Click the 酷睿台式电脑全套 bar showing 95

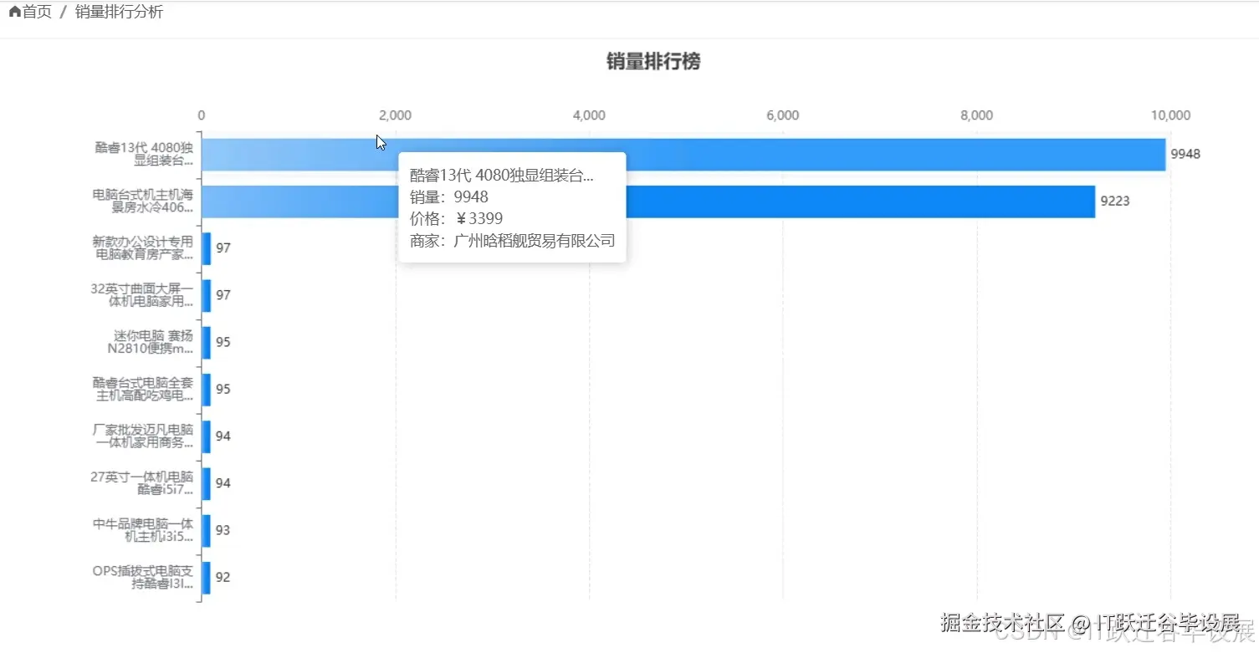207,389
